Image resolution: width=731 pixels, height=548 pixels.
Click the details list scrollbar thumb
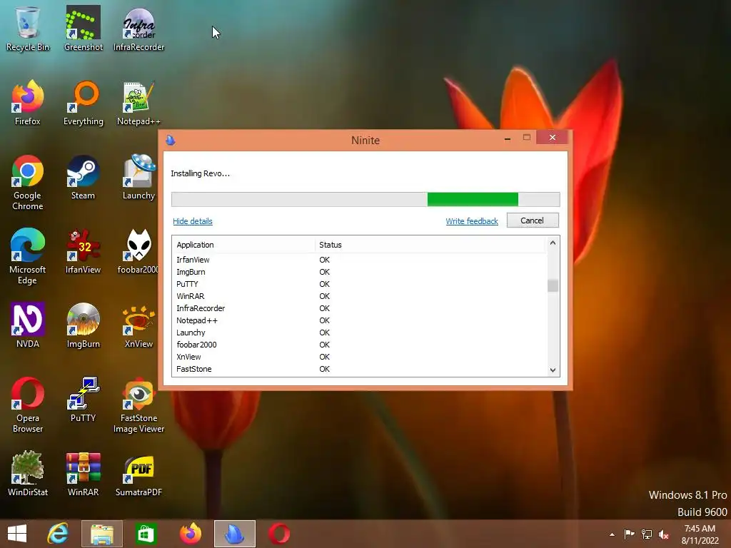click(x=553, y=285)
